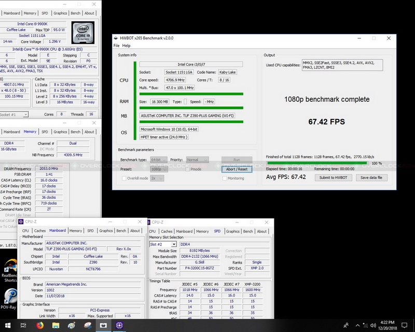The width and height of the screenshot is (415, 332).
Task: Click the Run button
Action: [x=237, y=160]
